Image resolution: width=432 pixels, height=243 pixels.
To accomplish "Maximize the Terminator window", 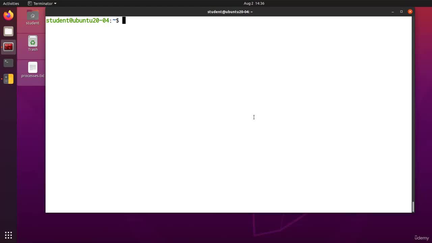I will coord(401,12).
